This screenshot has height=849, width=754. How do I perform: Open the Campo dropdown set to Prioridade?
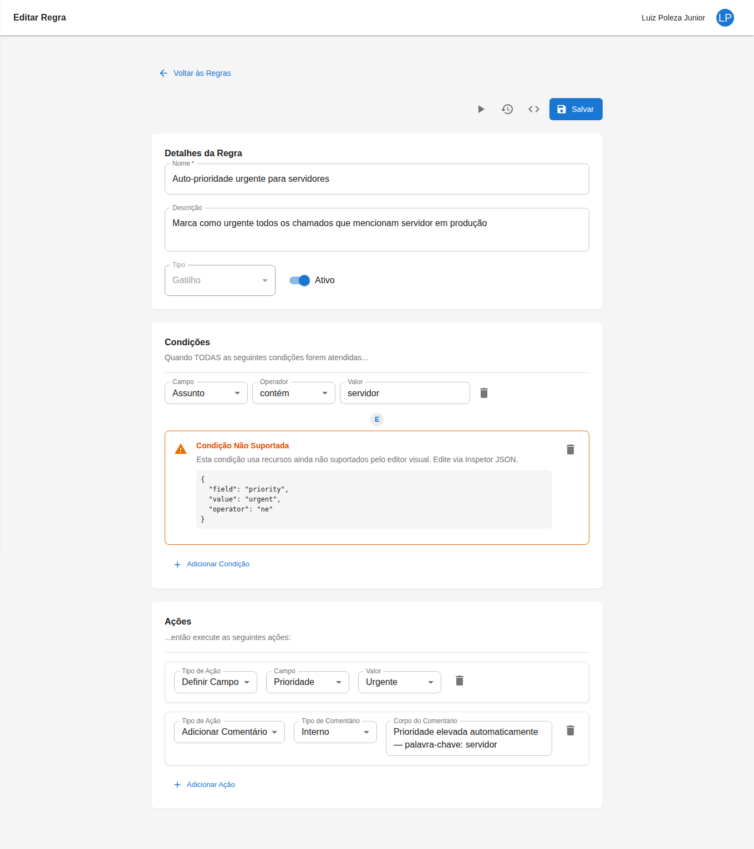click(x=308, y=682)
